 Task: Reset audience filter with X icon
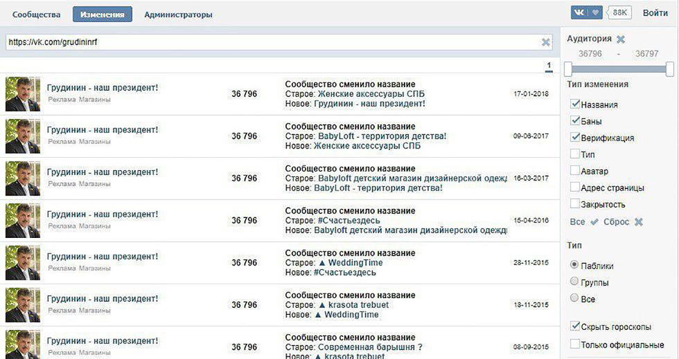tap(621, 39)
